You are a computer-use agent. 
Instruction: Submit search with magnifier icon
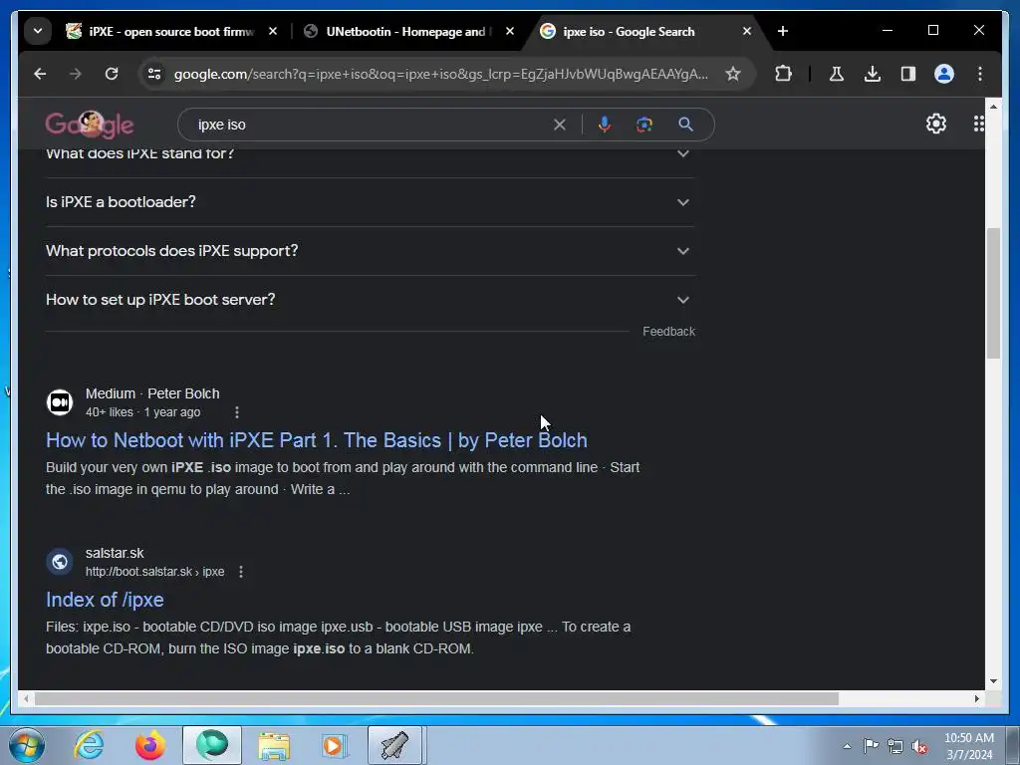coord(685,125)
